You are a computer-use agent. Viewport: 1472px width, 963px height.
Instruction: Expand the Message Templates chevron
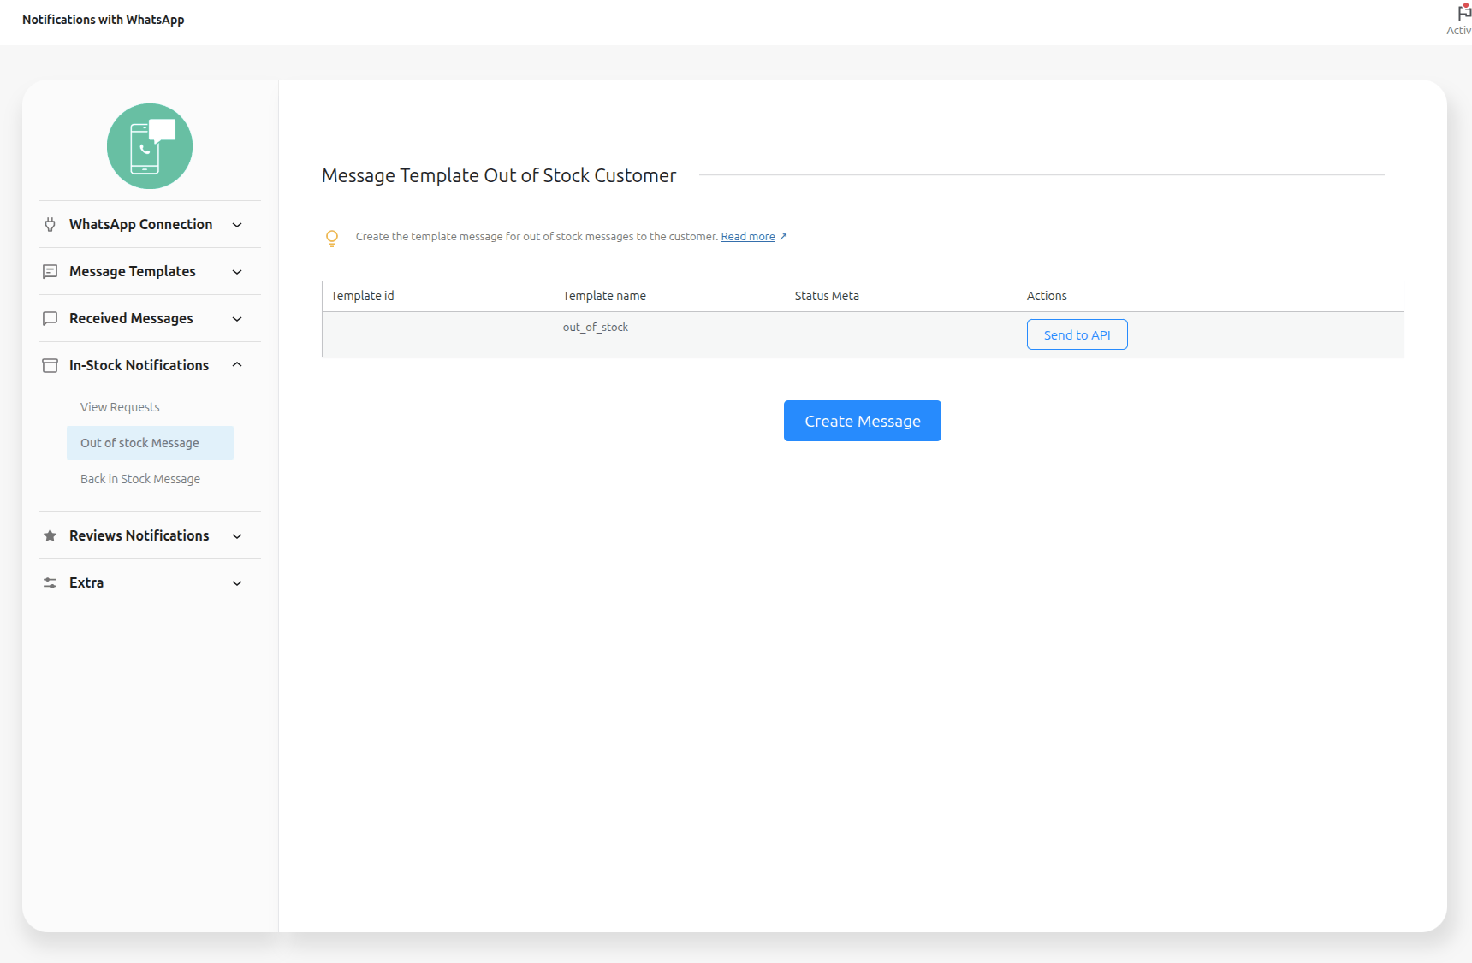pyautogui.click(x=237, y=272)
